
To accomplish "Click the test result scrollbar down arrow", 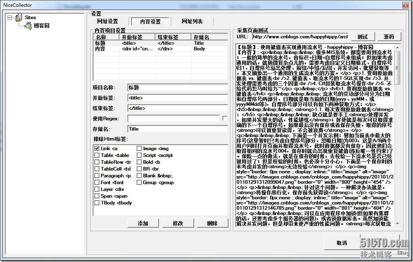I will click(x=397, y=224).
